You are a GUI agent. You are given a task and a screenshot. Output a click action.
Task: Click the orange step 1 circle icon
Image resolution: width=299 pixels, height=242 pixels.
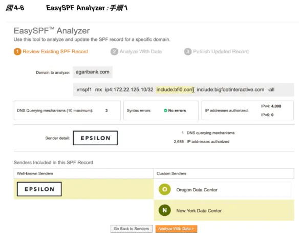click(x=17, y=52)
